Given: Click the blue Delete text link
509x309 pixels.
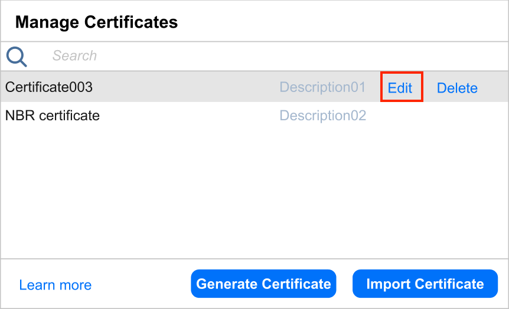Looking at the screenshot, I should tap(457, 88).
